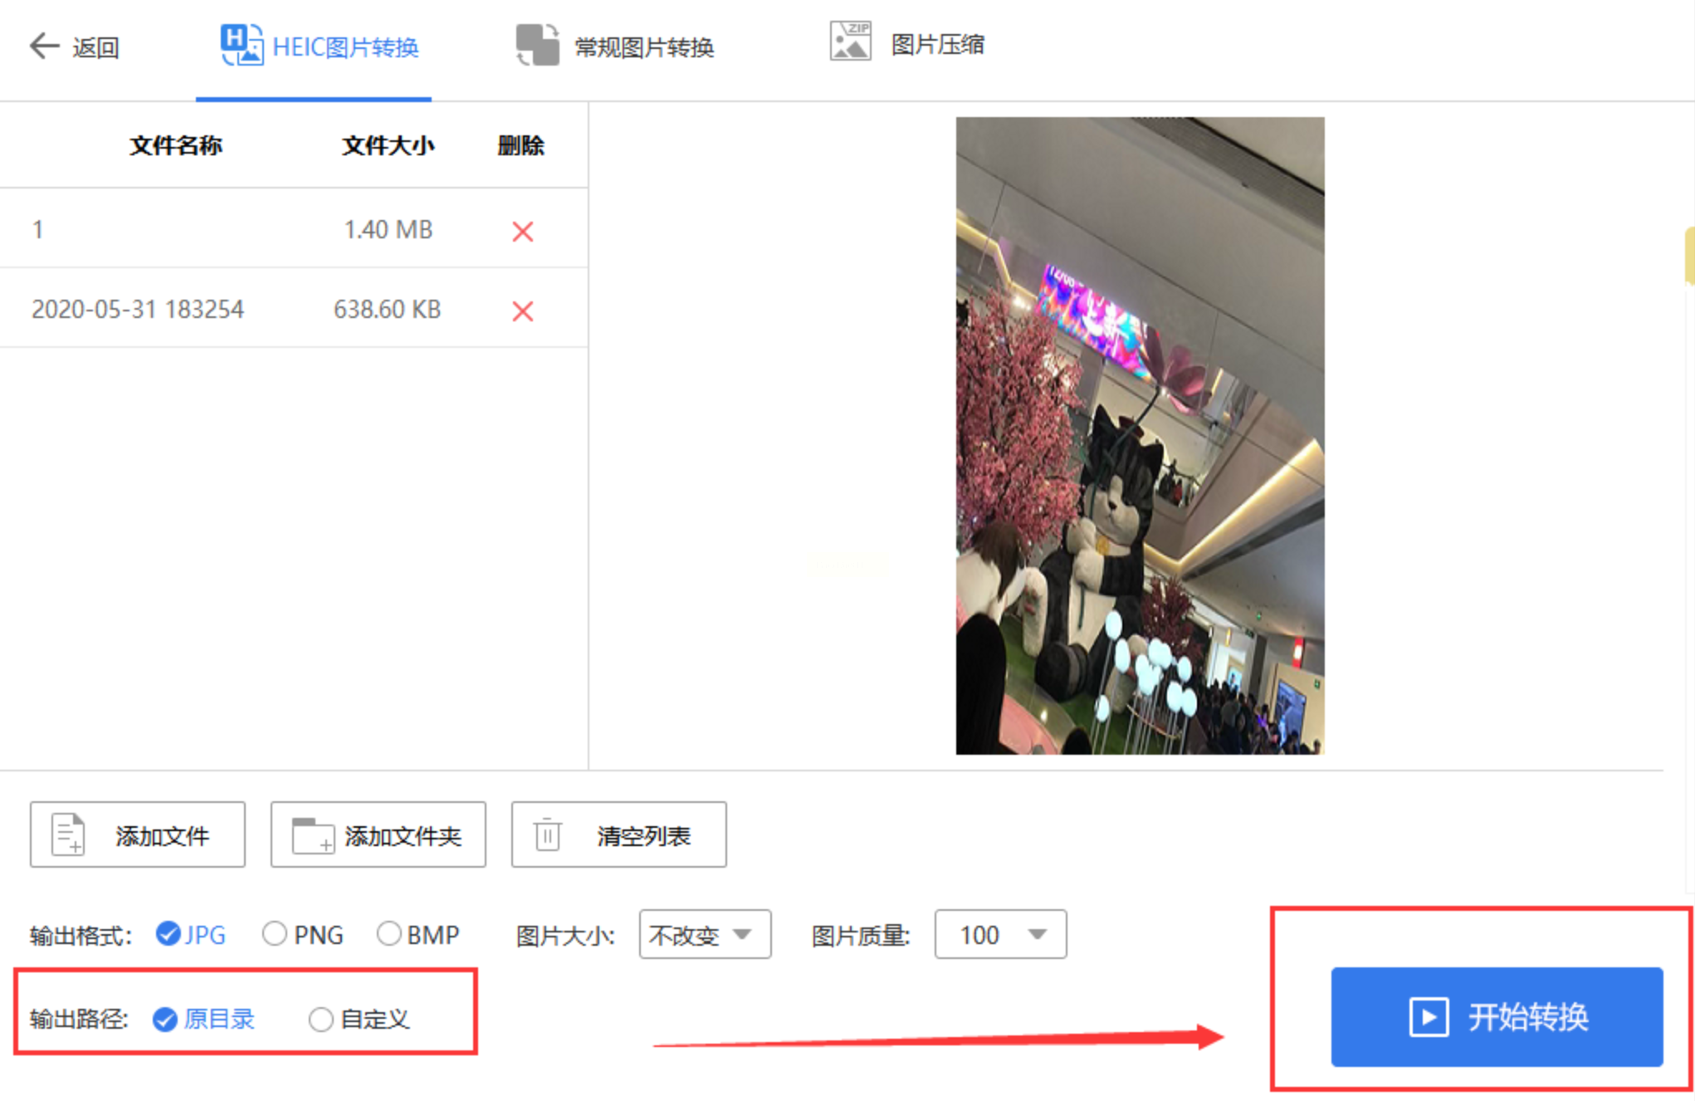Select JPG output format

(169, 934)
